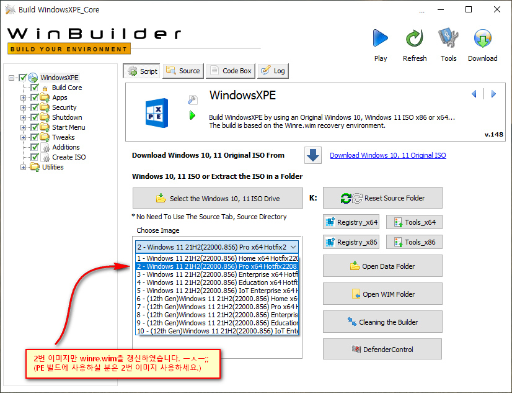Viewport: 512px width, 393px height.
Task: Toggle the Shutdown checkbox
Action: (35, 117)
